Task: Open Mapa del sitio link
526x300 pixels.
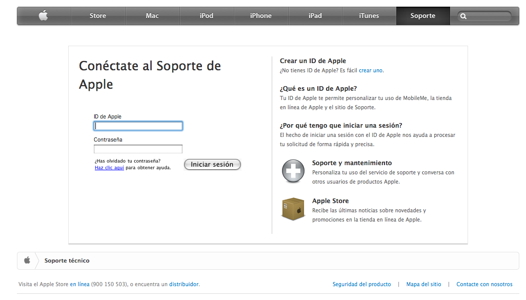Action: pos(423,284)
